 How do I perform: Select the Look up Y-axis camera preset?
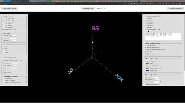pos(3,26)
